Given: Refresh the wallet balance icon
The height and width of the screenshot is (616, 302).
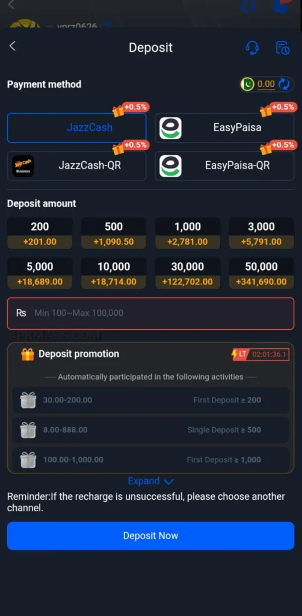Looking at the screenshot, I should [284, 84].
